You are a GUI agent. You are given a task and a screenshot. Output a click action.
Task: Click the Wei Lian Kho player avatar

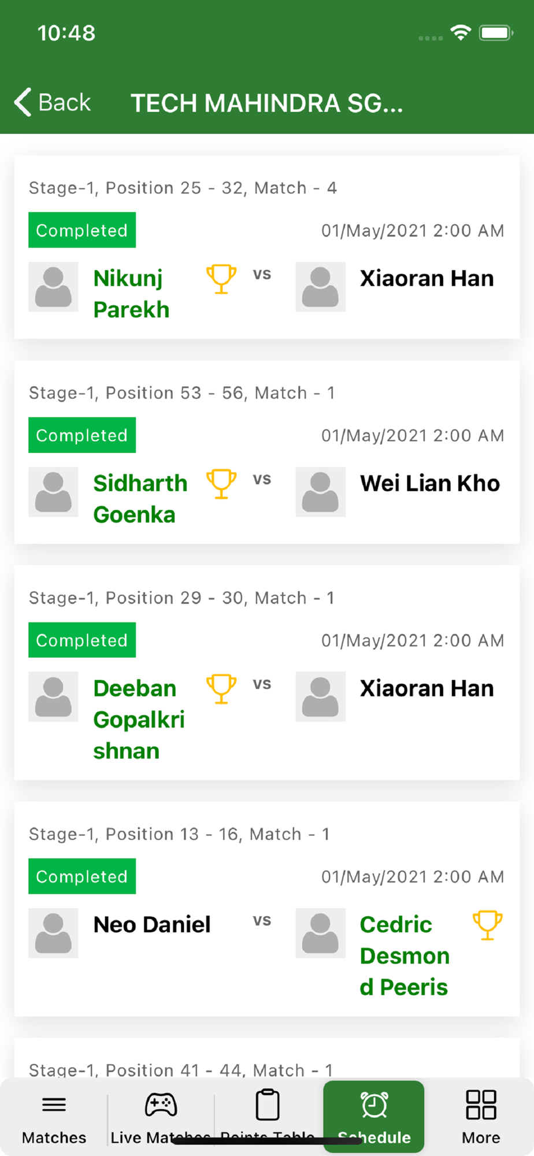click(321, 492)
